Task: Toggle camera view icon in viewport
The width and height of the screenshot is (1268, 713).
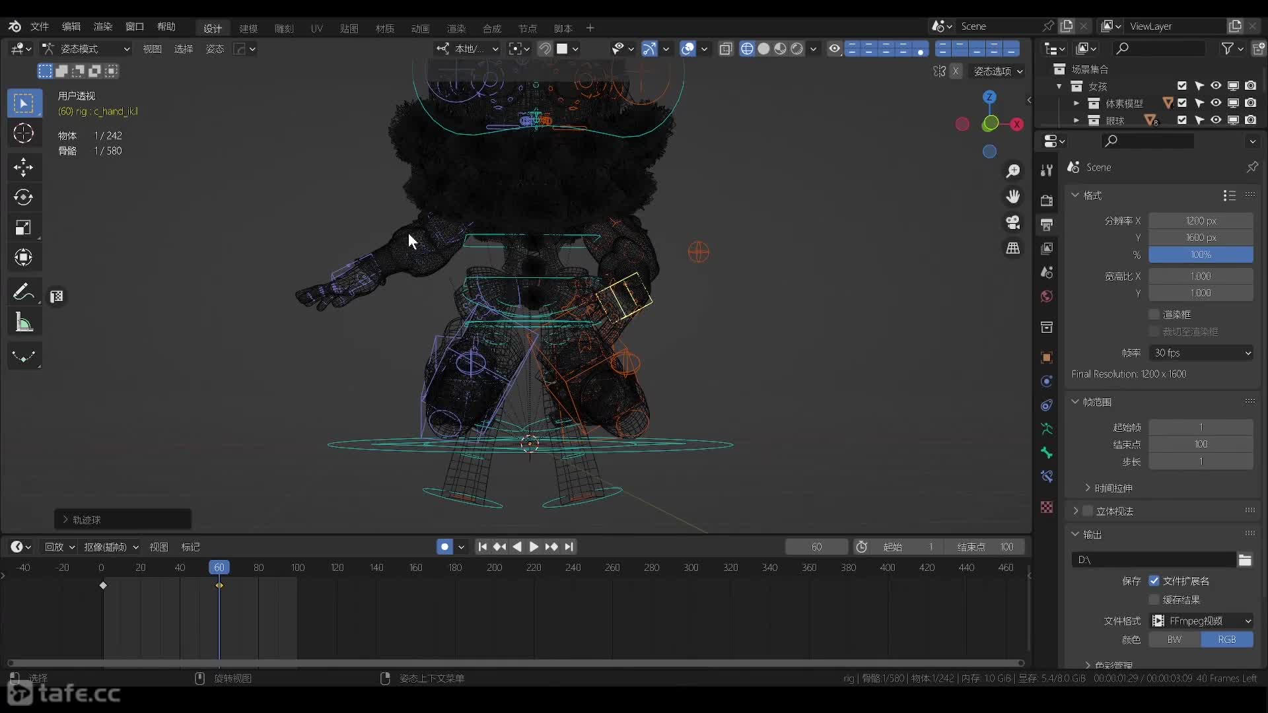Action: (x=1013, y=222)
